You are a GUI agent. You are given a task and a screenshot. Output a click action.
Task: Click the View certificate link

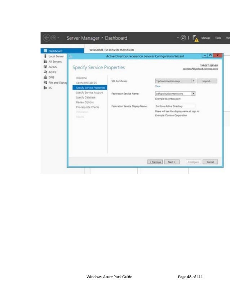158,86
